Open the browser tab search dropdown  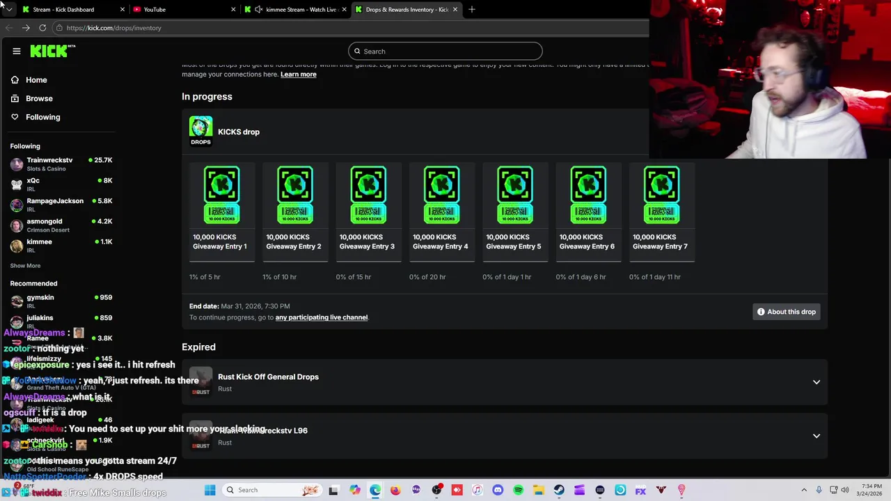tap(8, 10)
